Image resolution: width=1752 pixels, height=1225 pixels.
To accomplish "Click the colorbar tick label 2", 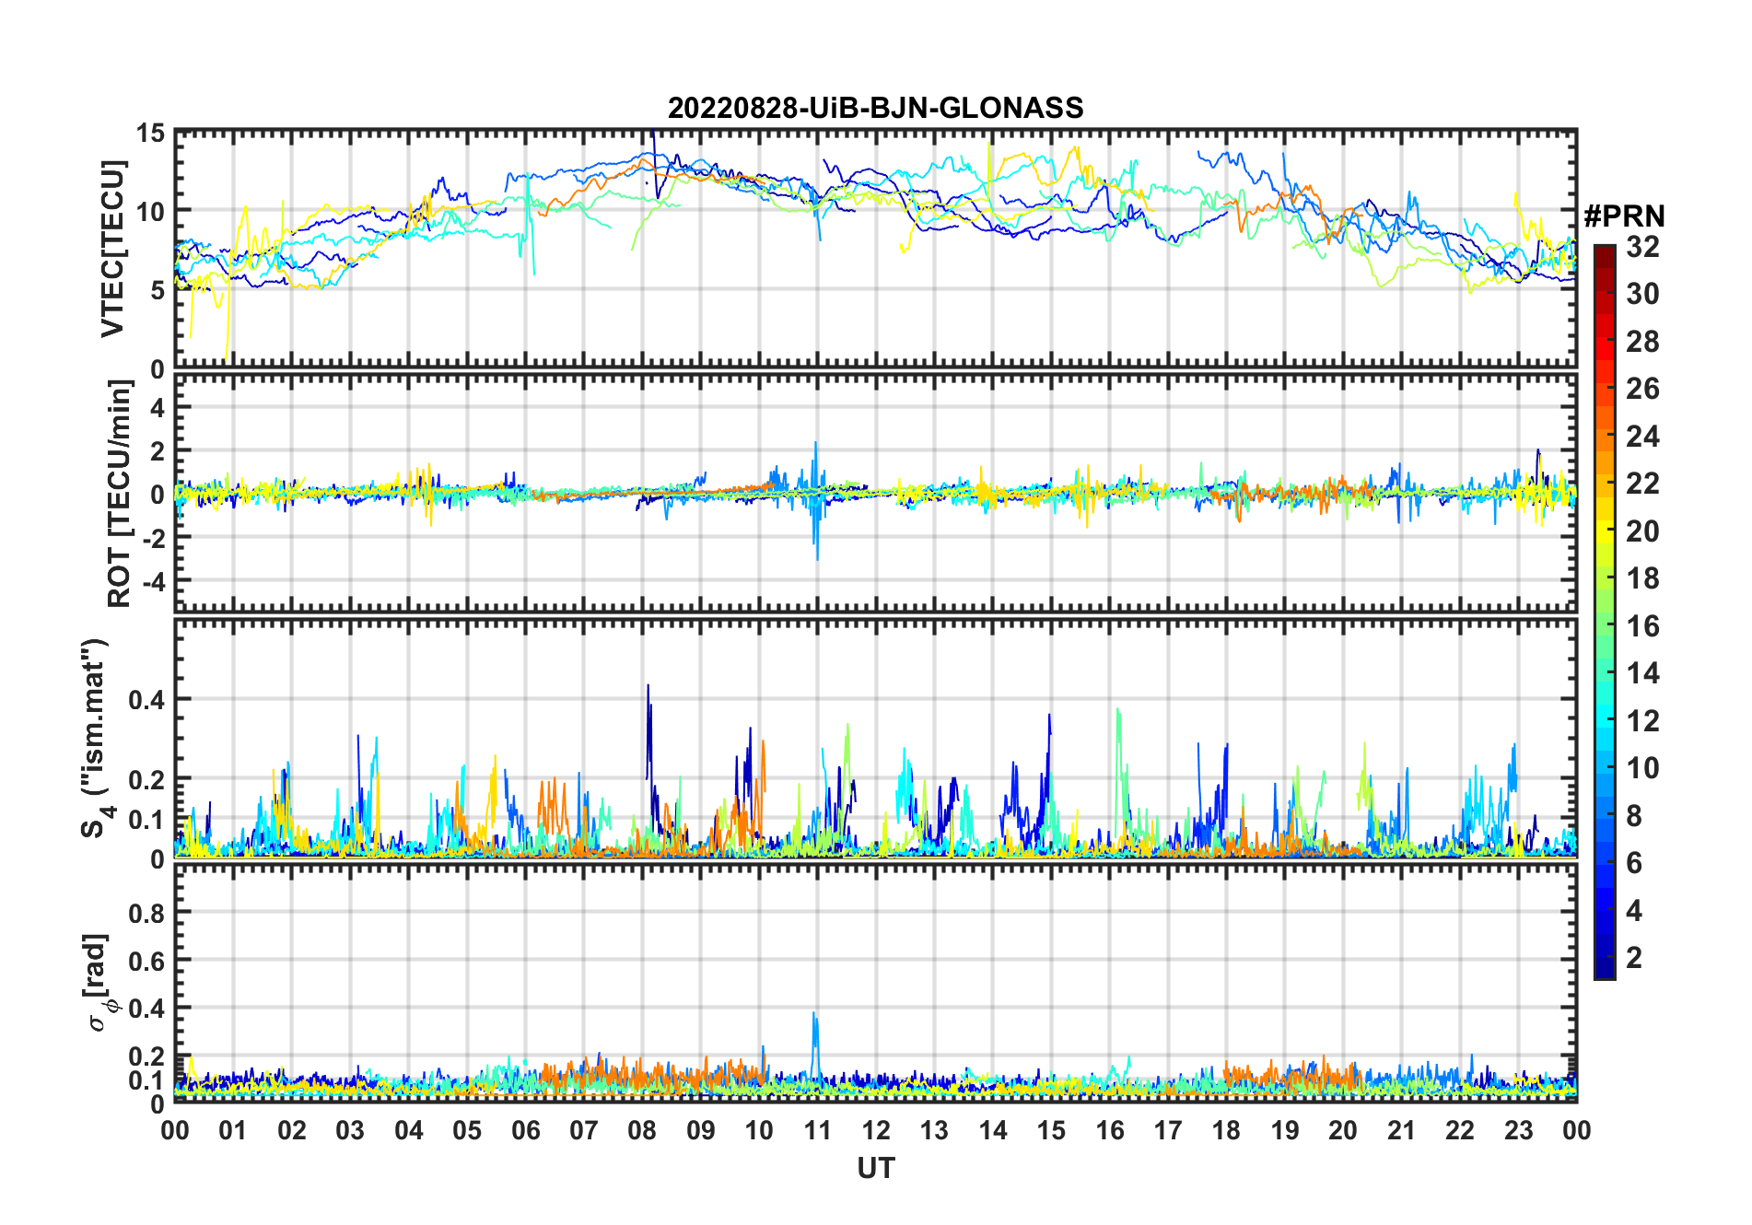I will [1634, 958].
